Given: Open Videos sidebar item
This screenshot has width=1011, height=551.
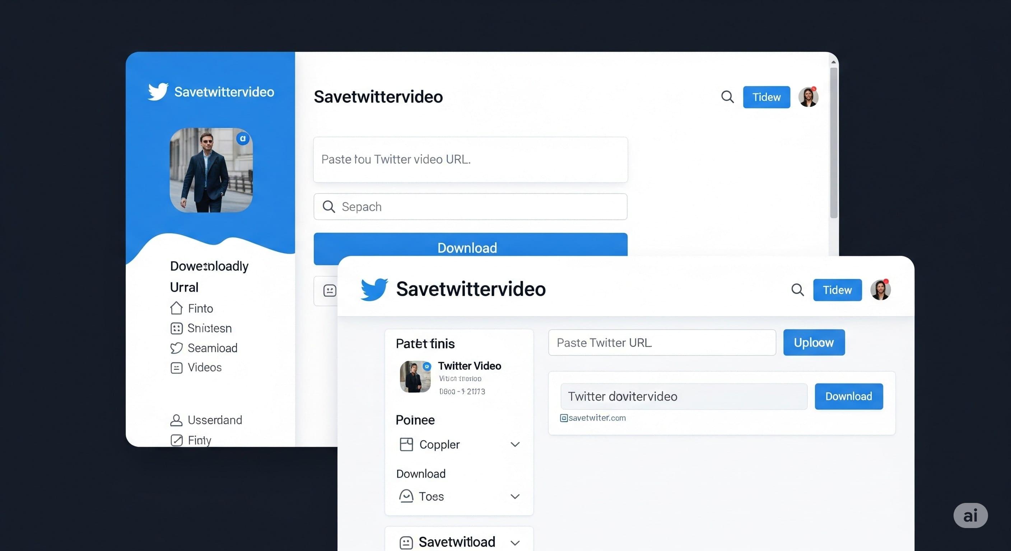Looking at the screenshot, I should 196,367.
